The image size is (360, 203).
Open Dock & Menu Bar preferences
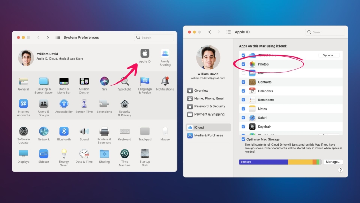[x=64, y=86]
